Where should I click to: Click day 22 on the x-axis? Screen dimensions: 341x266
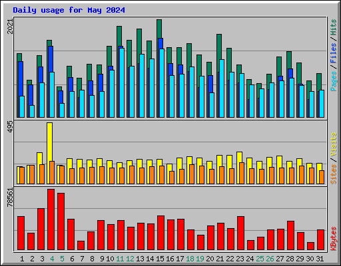point(230,259)
